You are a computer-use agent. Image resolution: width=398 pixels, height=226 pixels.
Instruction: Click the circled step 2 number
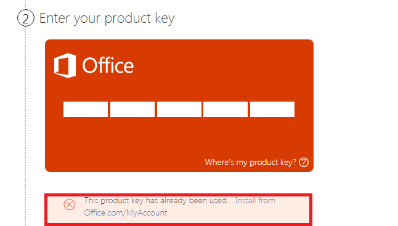[x=26, y=18]
